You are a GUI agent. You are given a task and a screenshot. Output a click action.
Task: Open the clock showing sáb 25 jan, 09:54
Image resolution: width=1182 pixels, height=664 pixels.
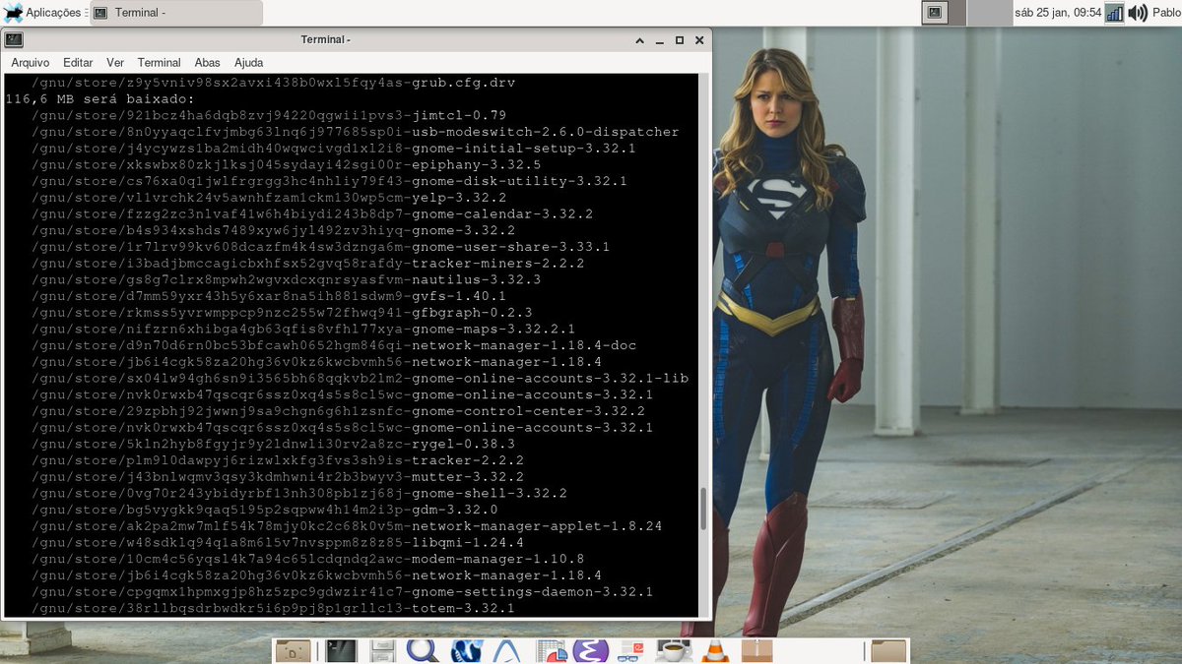pyautogui.click(x=1057, y=13)
